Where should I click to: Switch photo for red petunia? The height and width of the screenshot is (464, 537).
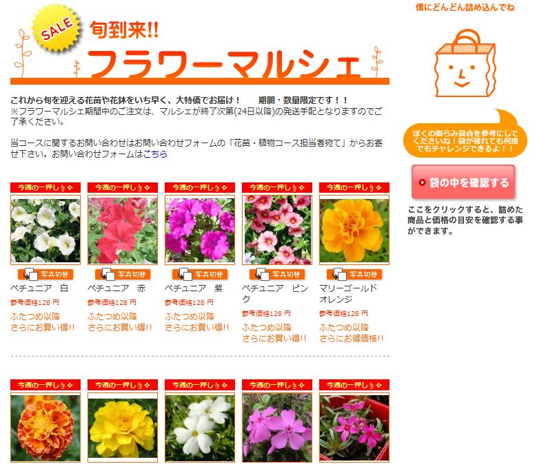click(x=123, y=274)
